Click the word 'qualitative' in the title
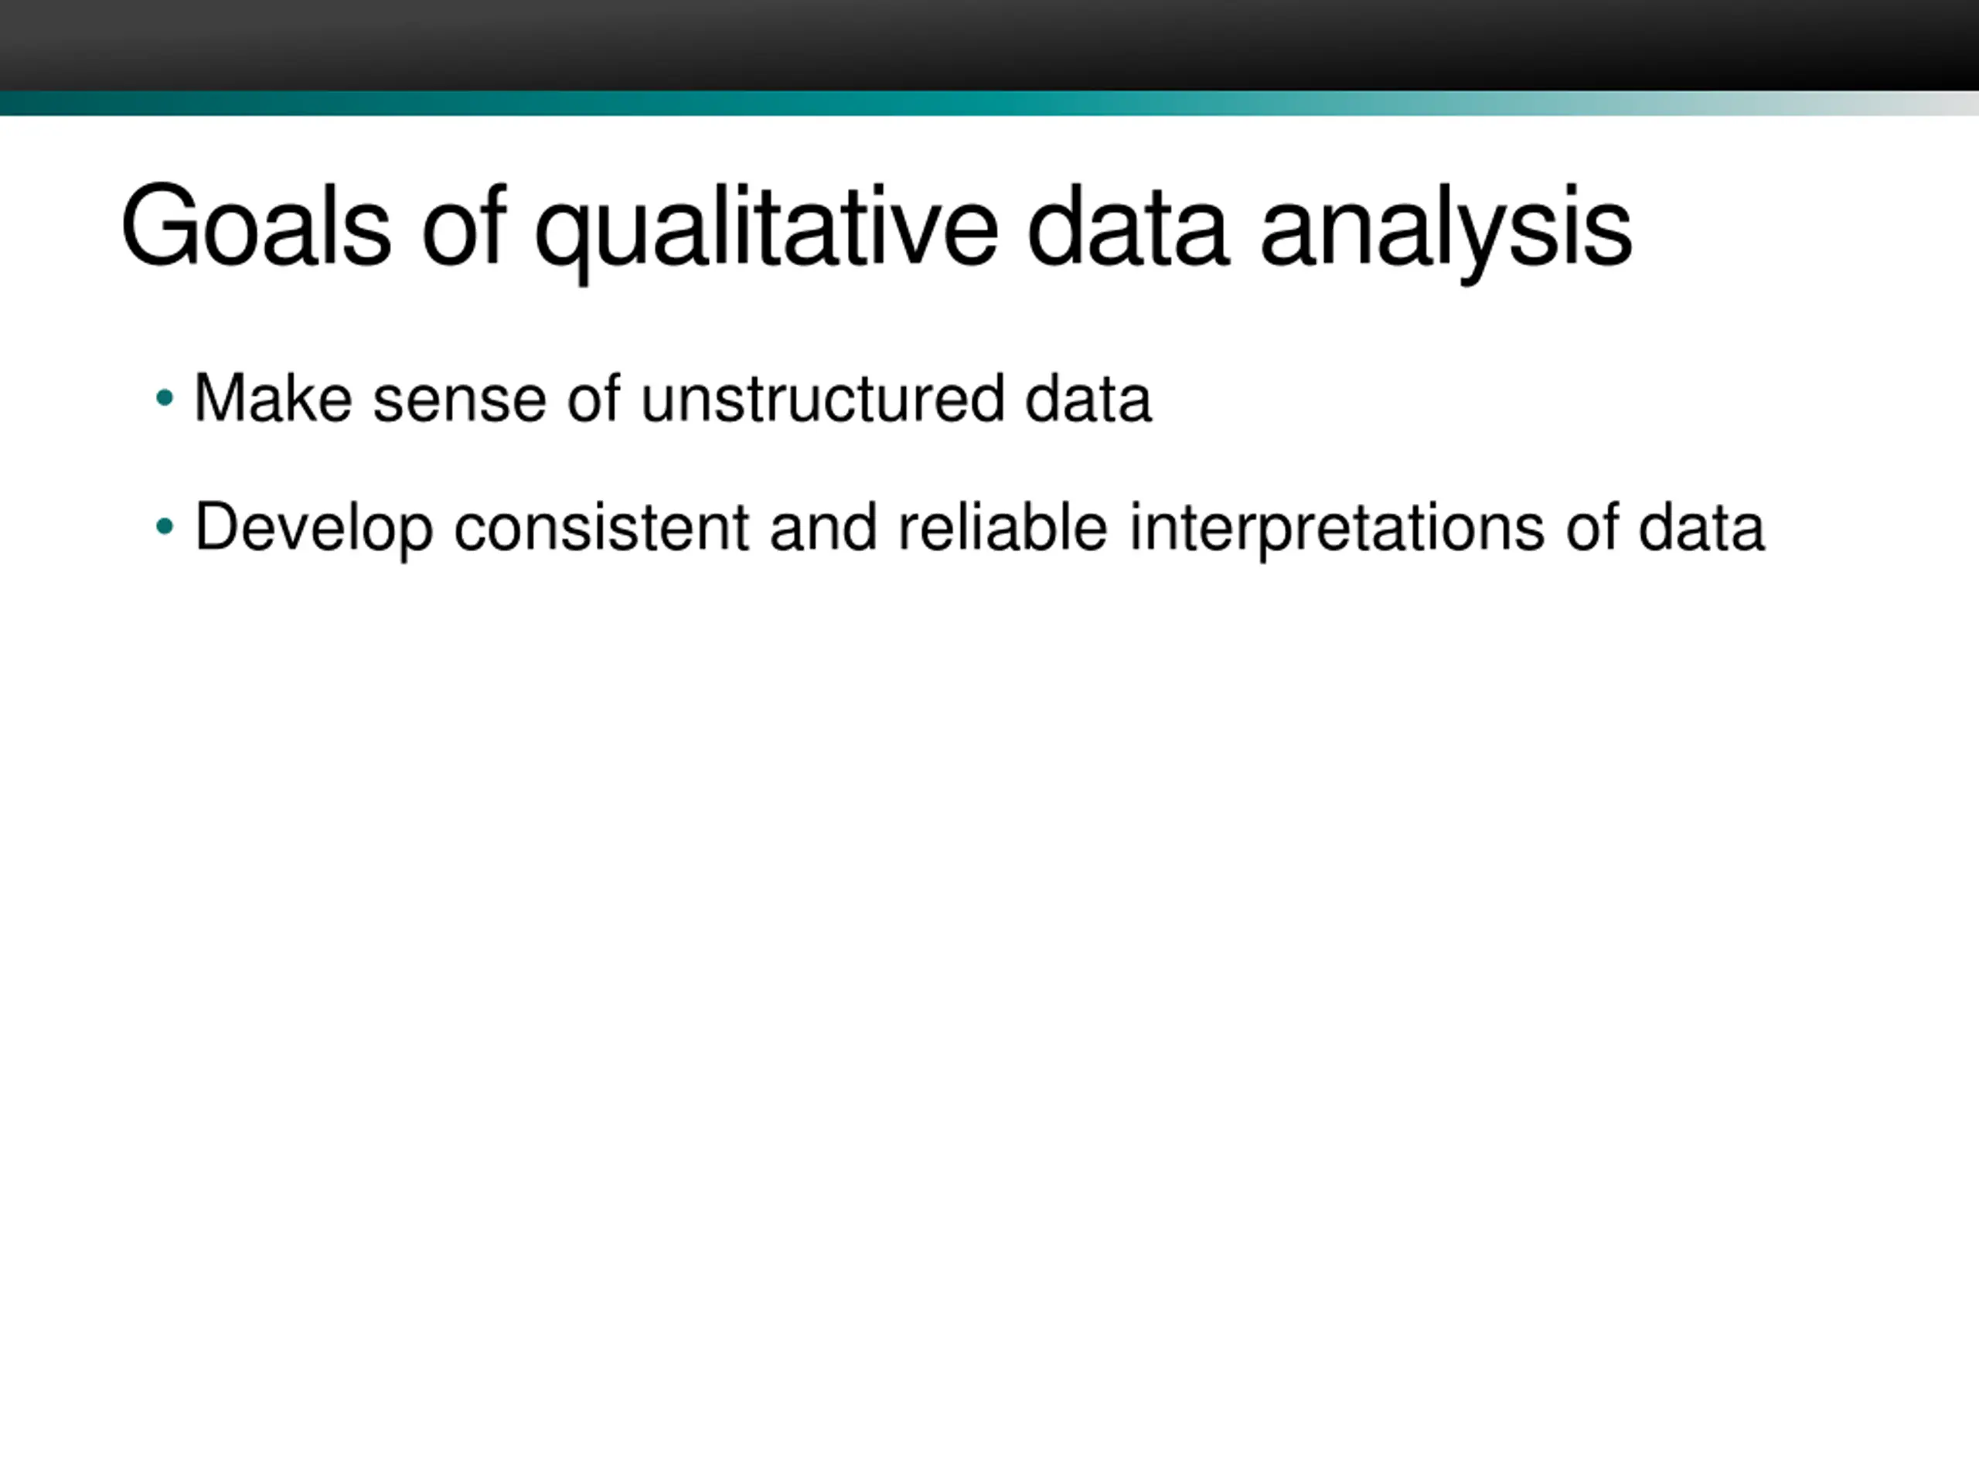Image resolution: width=1979 pixels, height=1484 pixels. coord(766,232)
